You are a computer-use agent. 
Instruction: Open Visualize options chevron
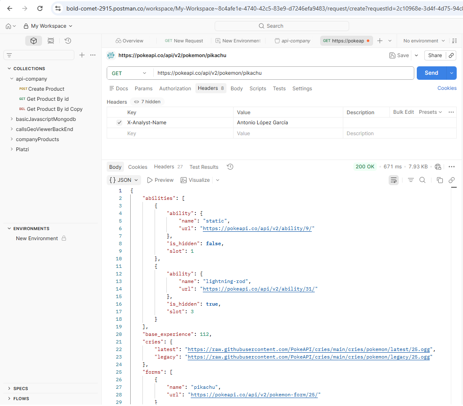click(x=218, y=180)
